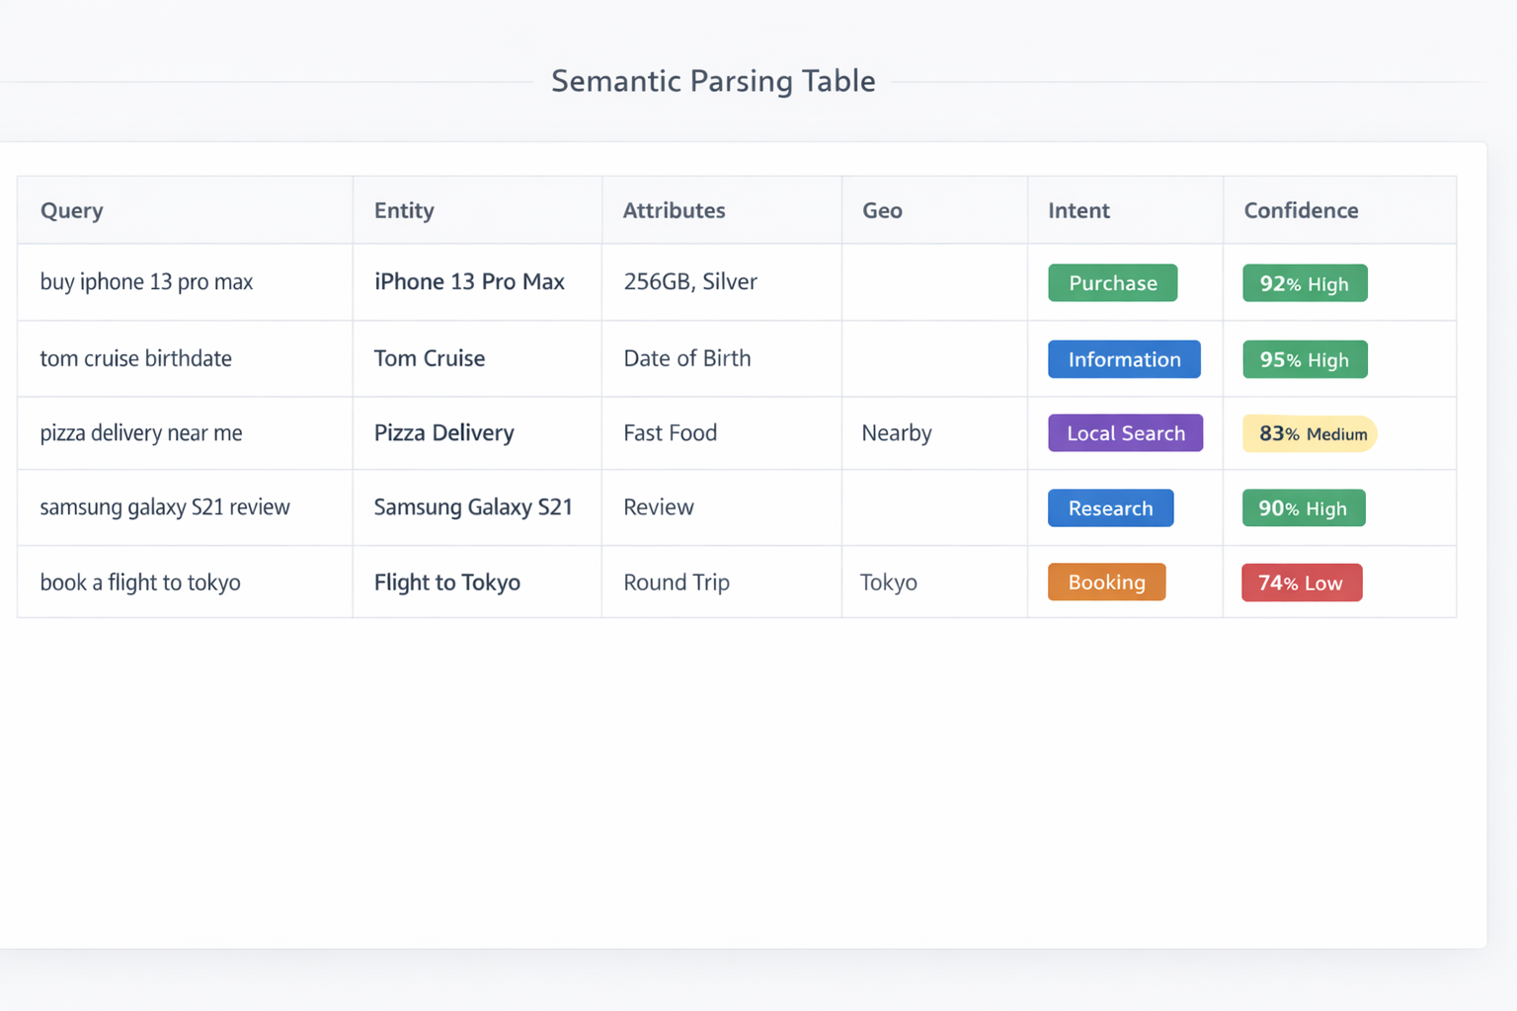Click the "pizza delivery near me" query
Viewport: 1517px width, 1011px height.
pos(141,433)
